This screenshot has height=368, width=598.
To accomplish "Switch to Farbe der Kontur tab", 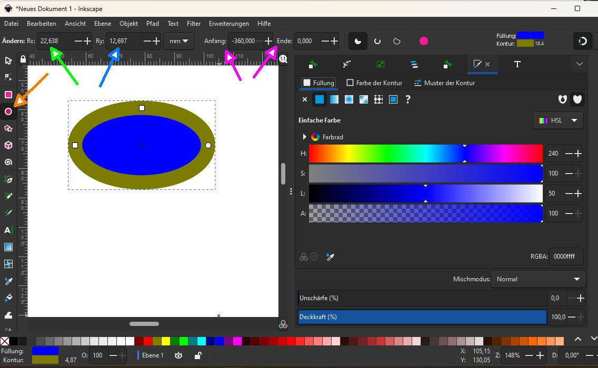I will click(374, 83).
